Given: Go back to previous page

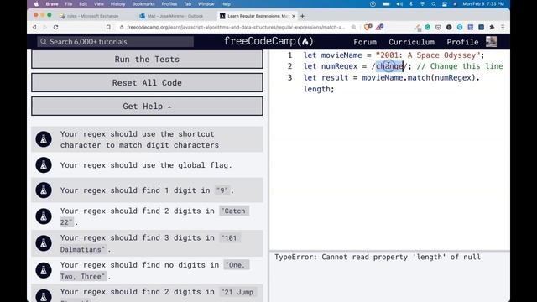Looking at the screenshot, I should click(34, 27).
